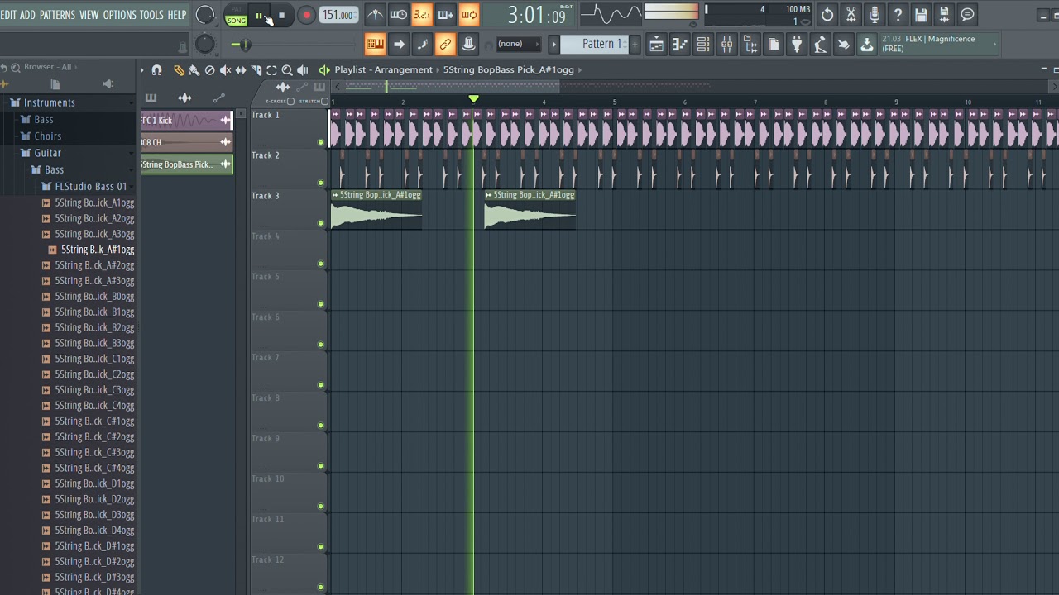1059x595 pixels.
Task: Collapse the FLStudio Bass 01 folder
Action: click(x=90, y=187)
